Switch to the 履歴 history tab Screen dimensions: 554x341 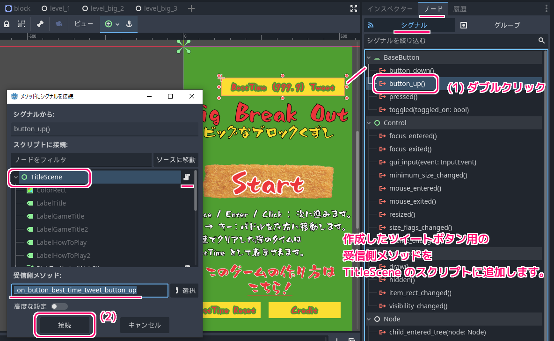click(x=459, y=9)
